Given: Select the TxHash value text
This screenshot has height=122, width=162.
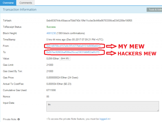Looking at the screenshot, I should click(89, 20).
